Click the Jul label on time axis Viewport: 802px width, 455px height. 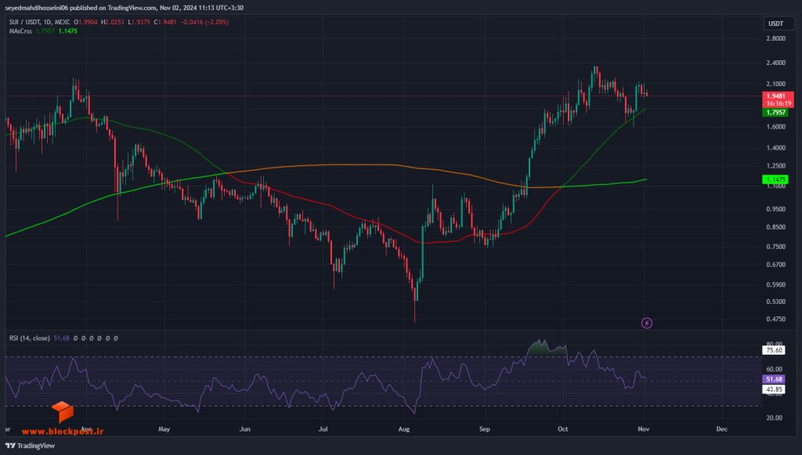point(323,429)
